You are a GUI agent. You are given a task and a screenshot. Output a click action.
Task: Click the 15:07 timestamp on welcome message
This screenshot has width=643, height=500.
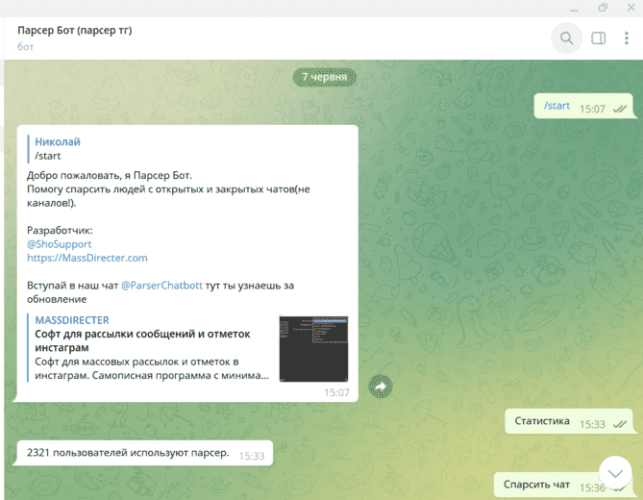(x=336, y=393)
